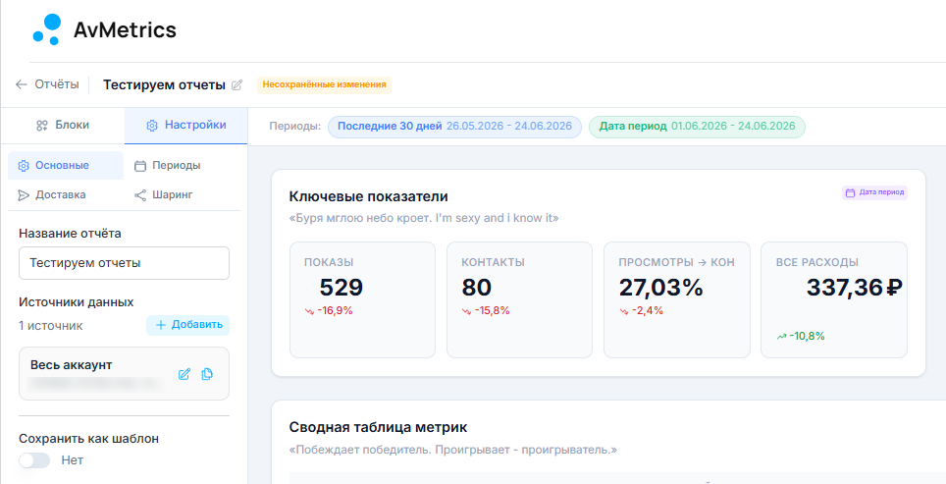Click the 1 источник label

(x=51, y=326)
